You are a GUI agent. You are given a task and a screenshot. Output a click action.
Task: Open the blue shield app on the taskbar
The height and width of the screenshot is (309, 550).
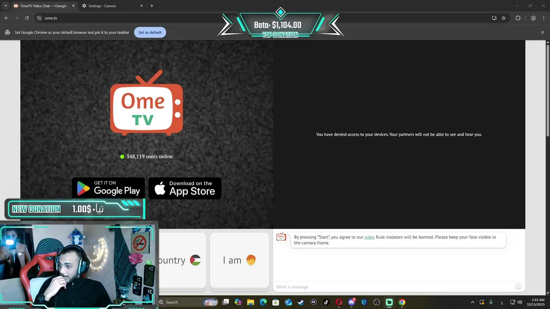[364, 302]
